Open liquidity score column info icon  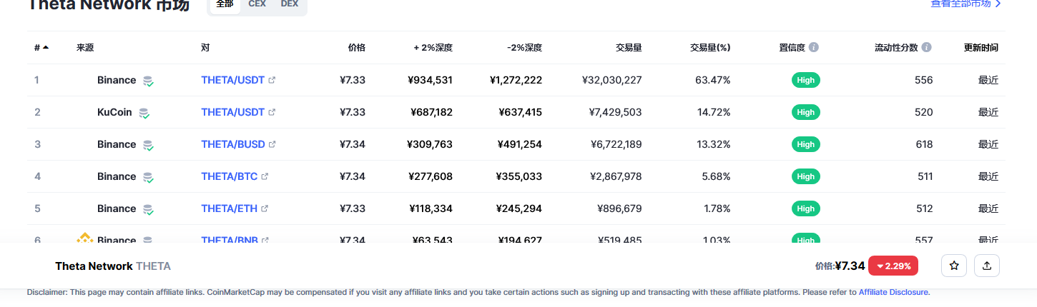coord(927,48)
